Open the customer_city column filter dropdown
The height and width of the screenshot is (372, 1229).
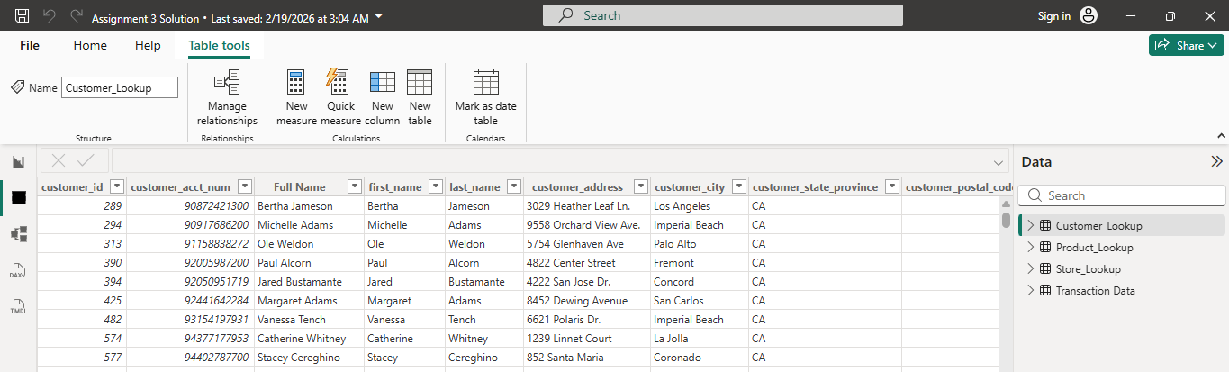(x=738, y=187)
